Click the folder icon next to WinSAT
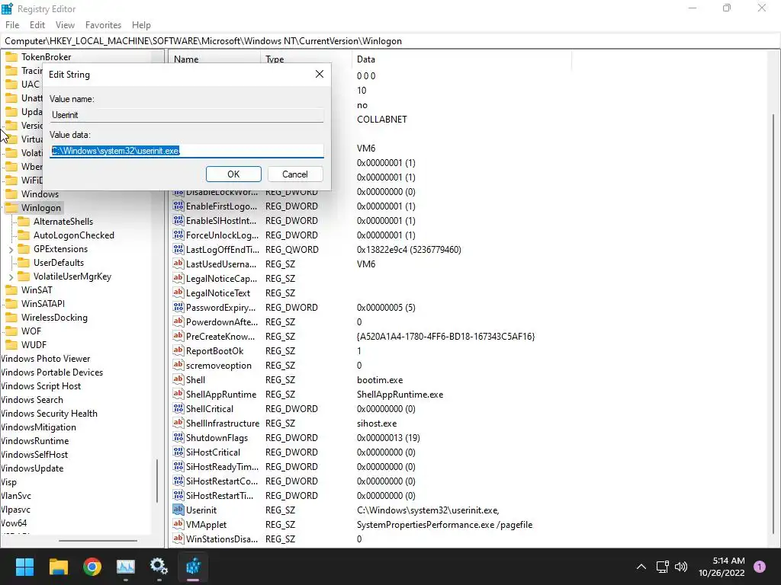 (11, 290)
